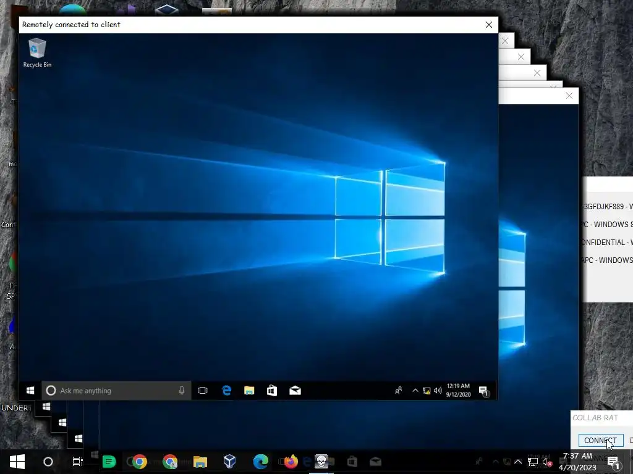Launch Edge from the remote taskbar
Image resolution: width=633 pixels, height=474 pixels.
coord(226,391)
